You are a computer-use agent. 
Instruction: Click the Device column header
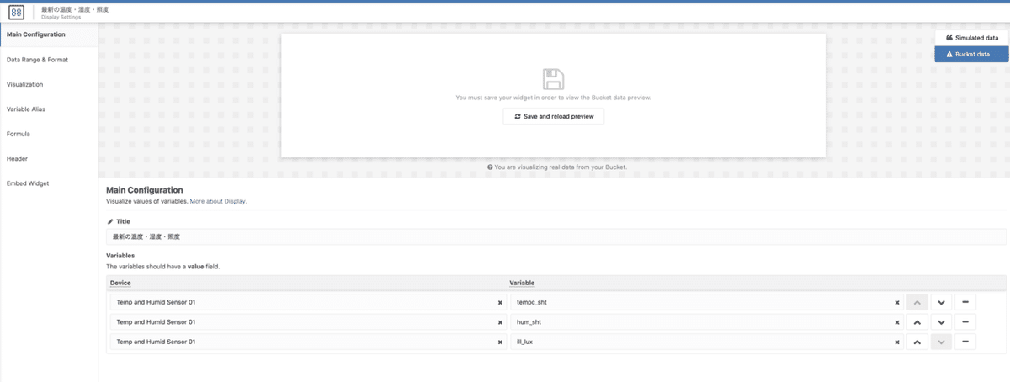point(120,283)
